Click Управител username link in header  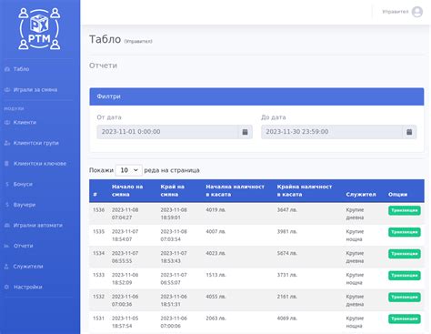(396, 12)
